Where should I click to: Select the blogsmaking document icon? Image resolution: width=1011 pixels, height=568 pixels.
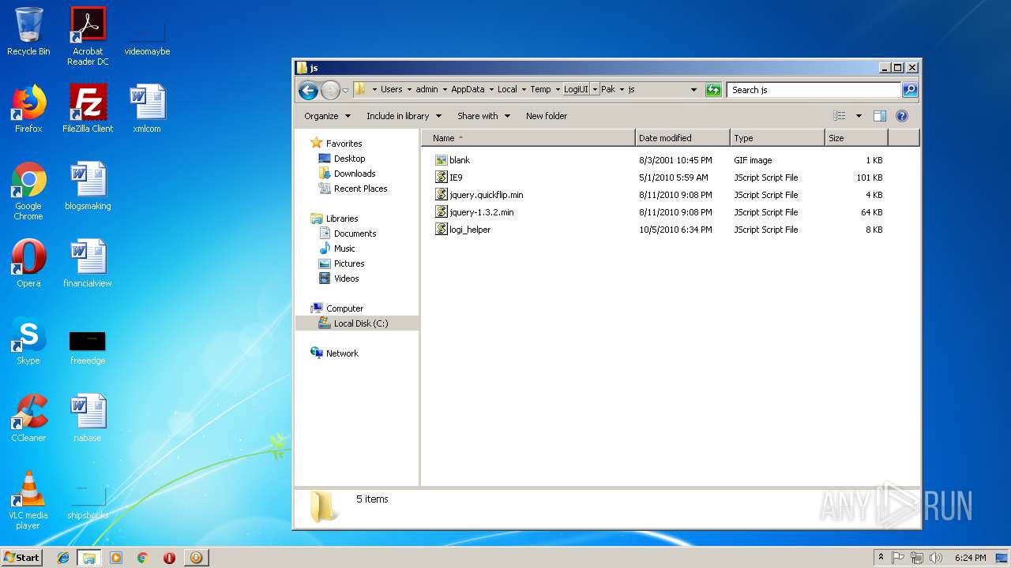point(88,186)
